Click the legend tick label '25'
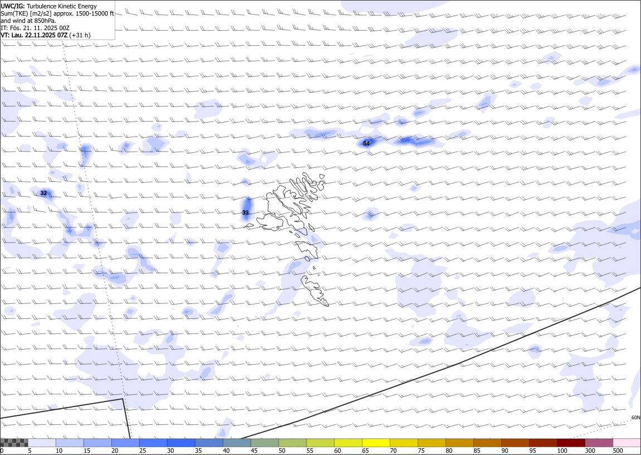This screenshot has height=455, width=641. 143,451
